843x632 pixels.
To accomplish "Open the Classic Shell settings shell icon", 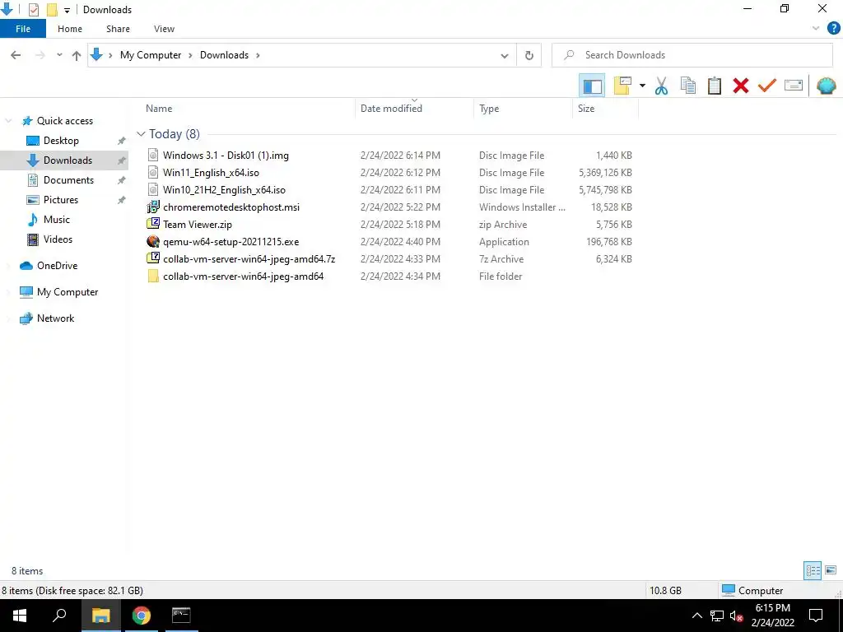I will [826, 86].
